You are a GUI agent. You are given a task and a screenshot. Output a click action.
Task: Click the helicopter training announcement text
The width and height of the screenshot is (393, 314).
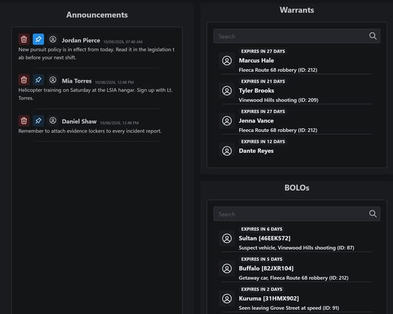point(95,94)
